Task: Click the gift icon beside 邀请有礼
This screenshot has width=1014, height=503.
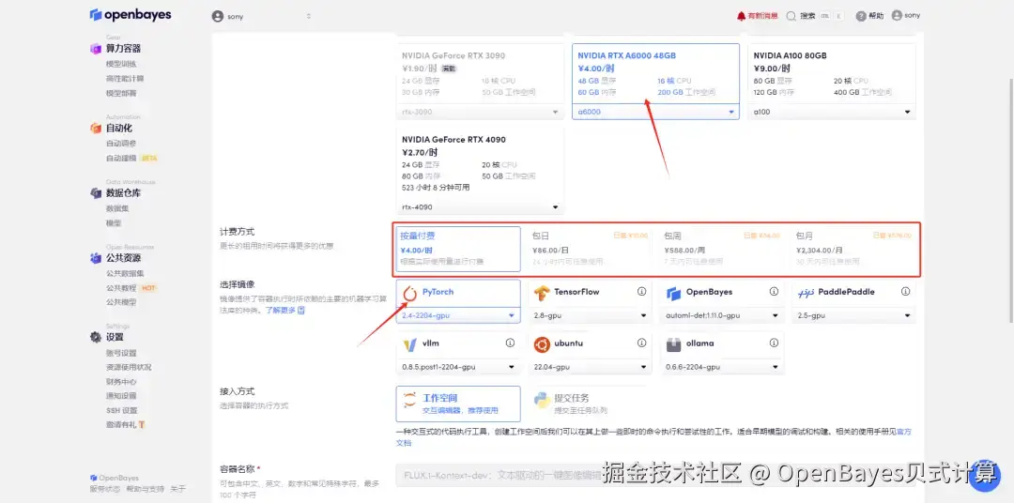Action: pyautogui.click(x=141, y=425)
